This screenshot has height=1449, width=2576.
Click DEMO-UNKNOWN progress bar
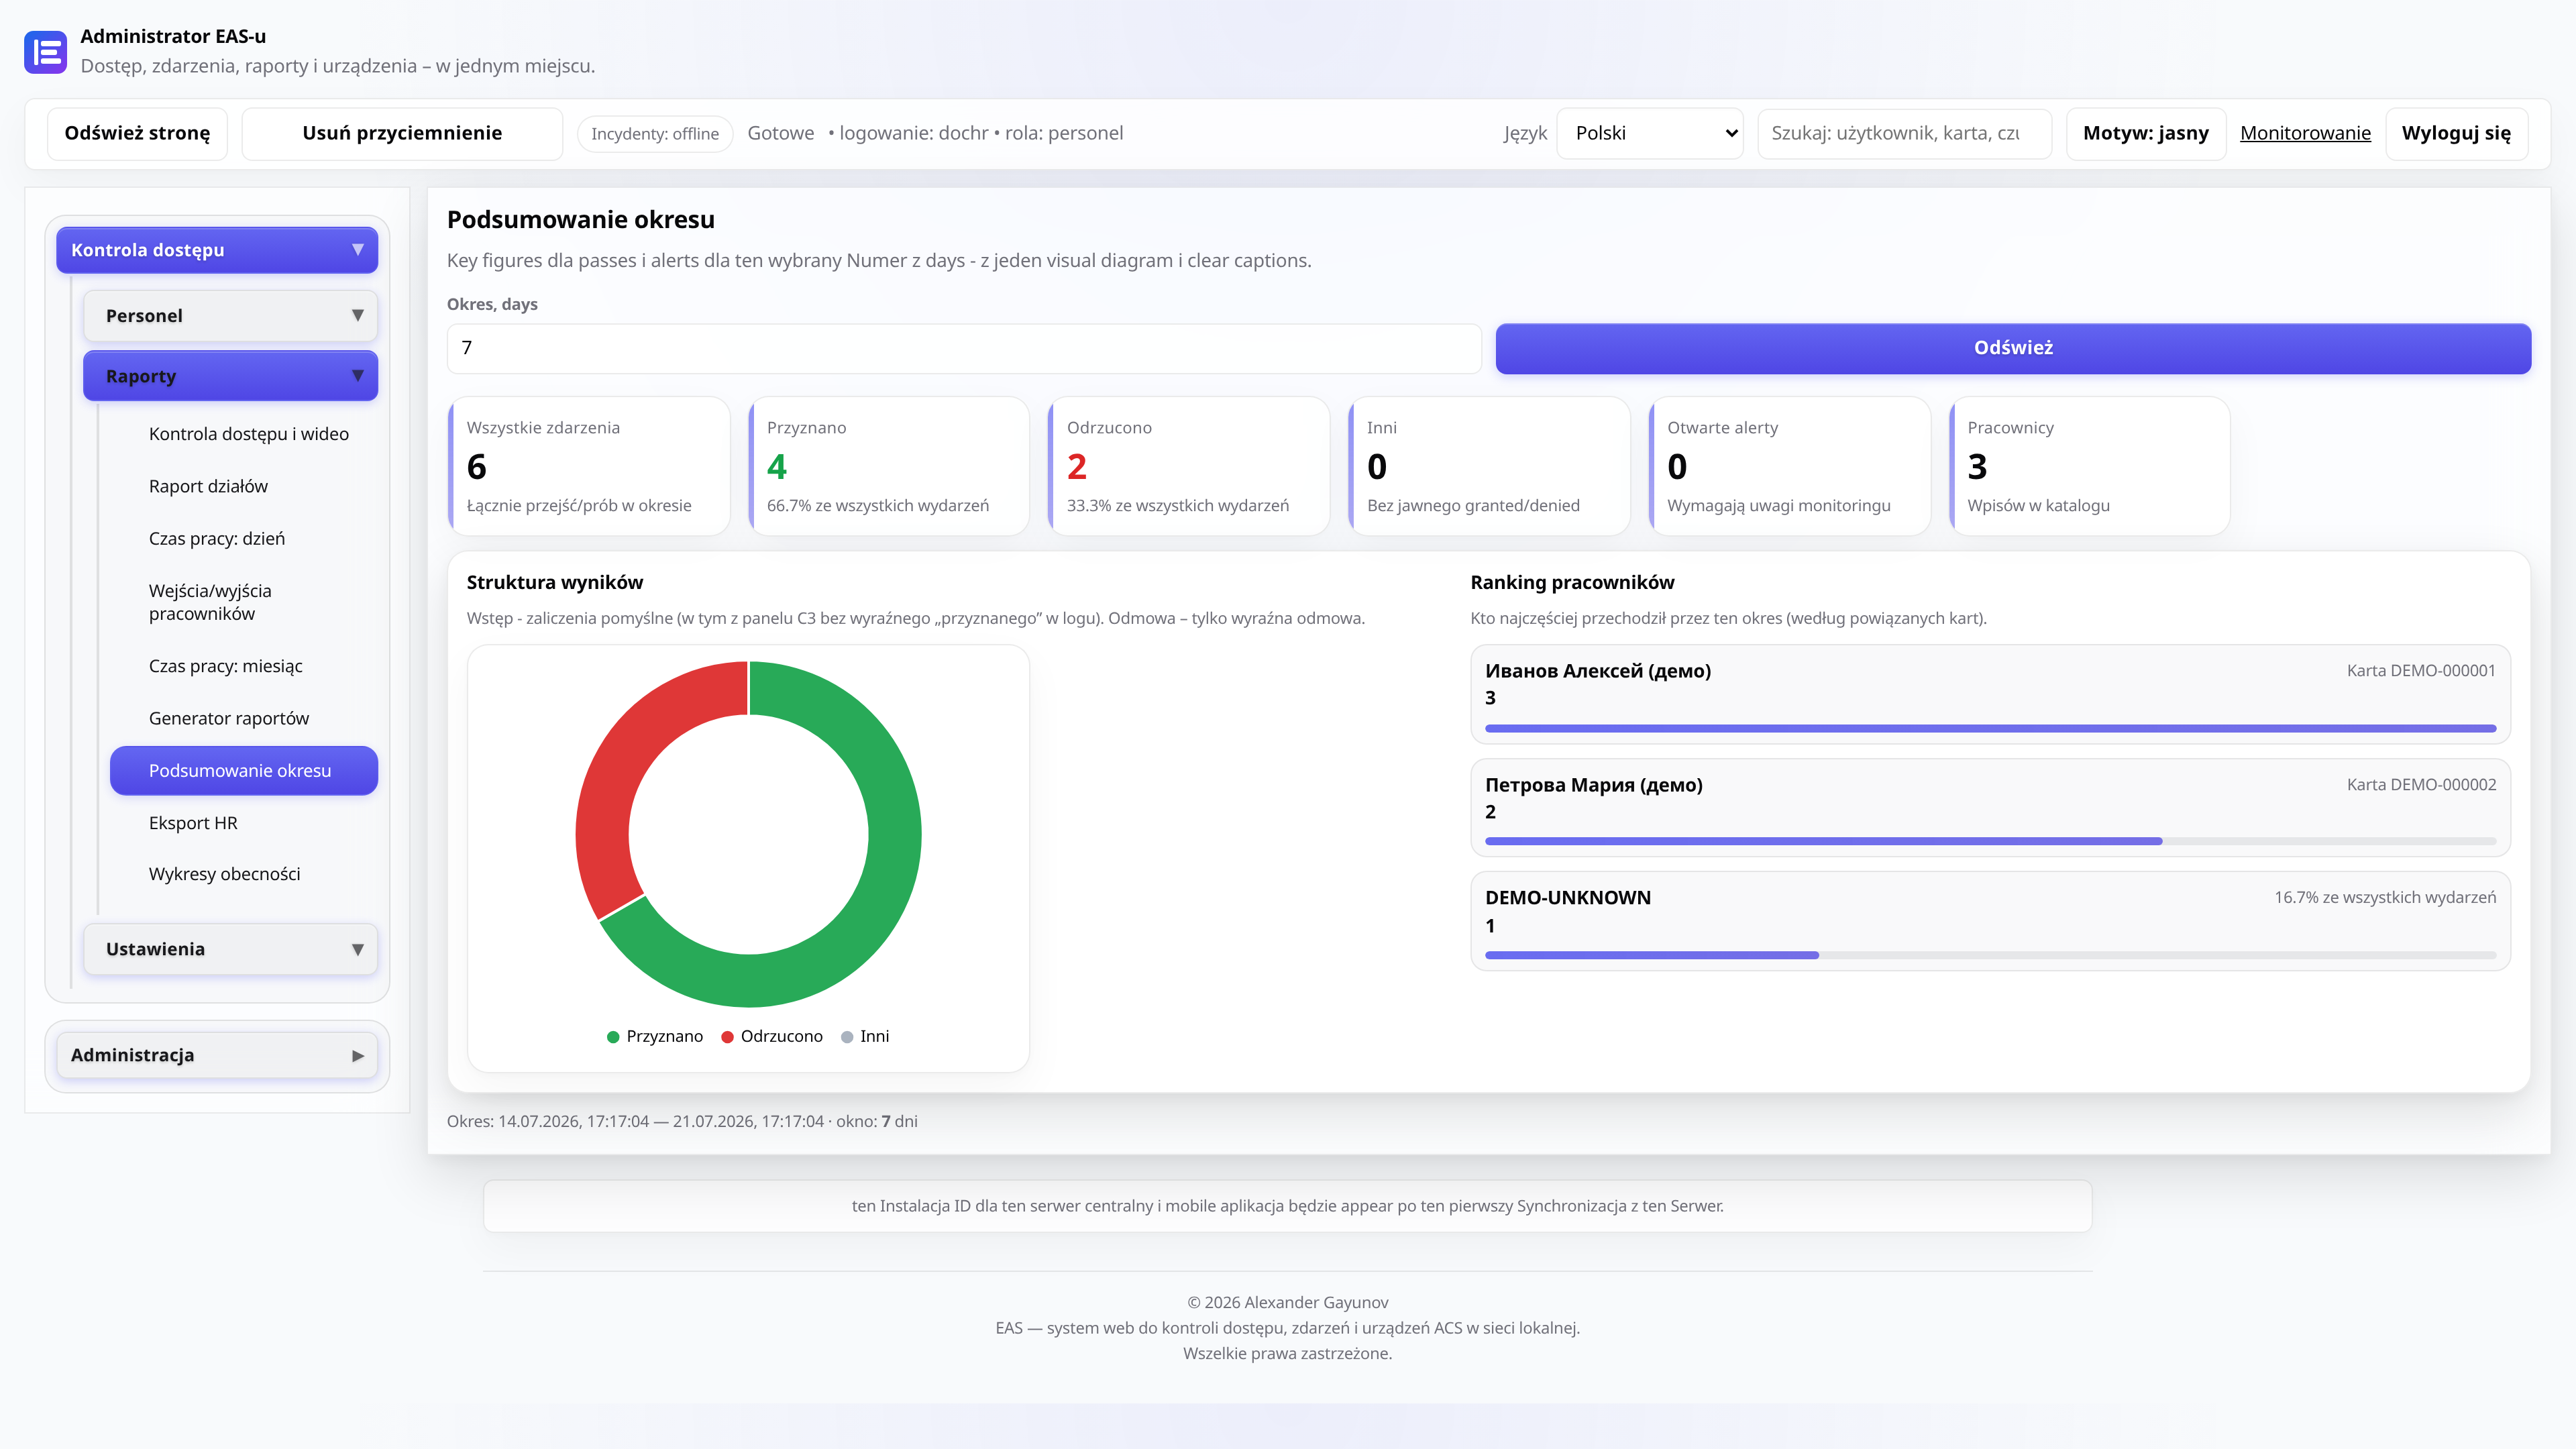(x=1990, y=956)
